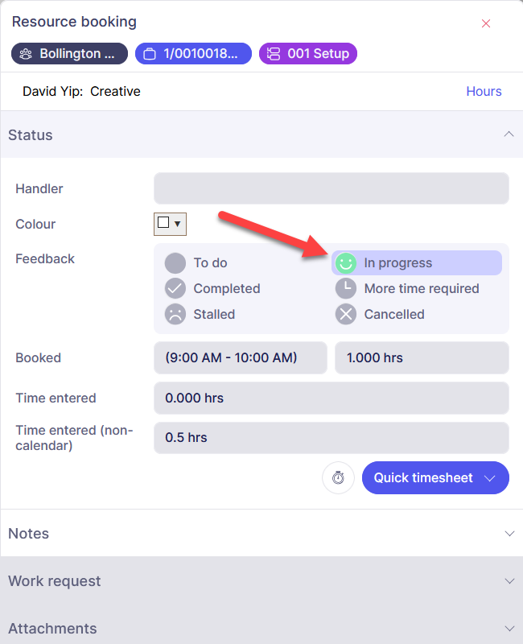The height and width of the screenshot is (644, 523).
Task: Click the To do grey circle icon
Action: point(175,263)
